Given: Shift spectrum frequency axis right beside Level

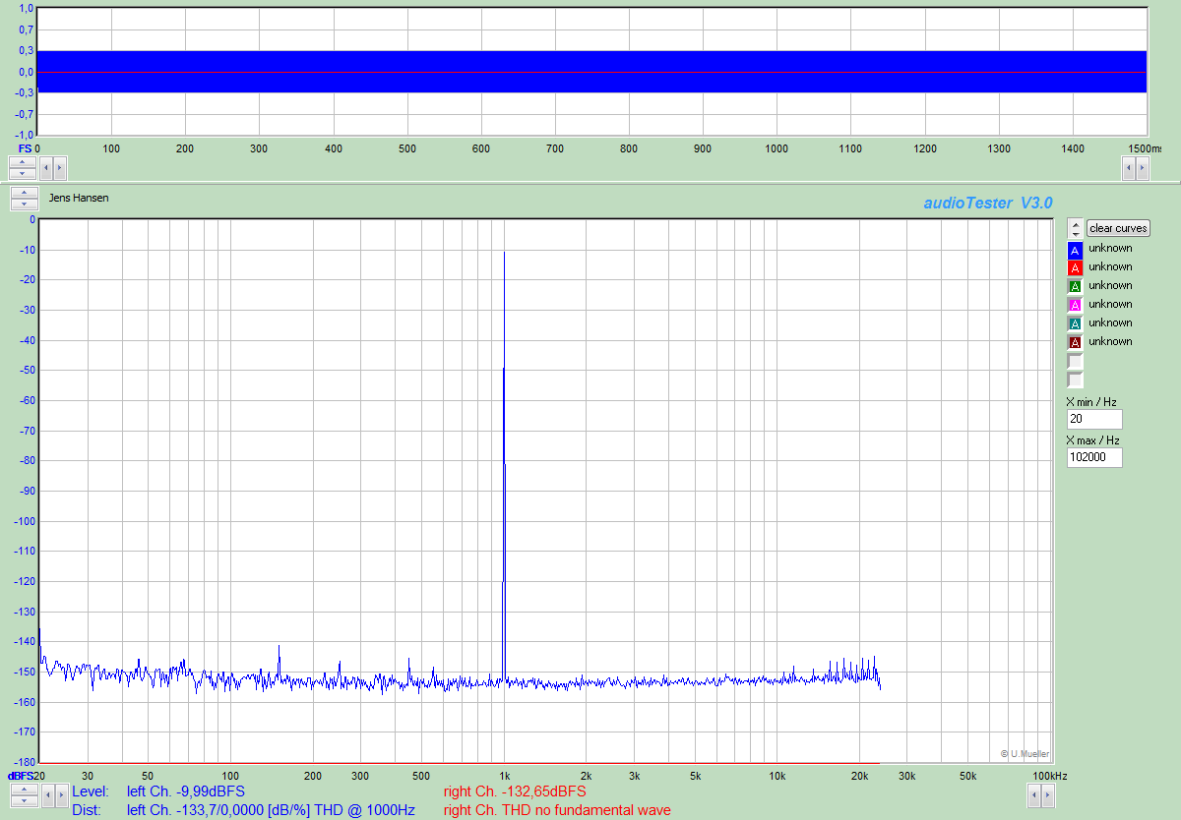Looking at the screenshot, I should 61,794.
